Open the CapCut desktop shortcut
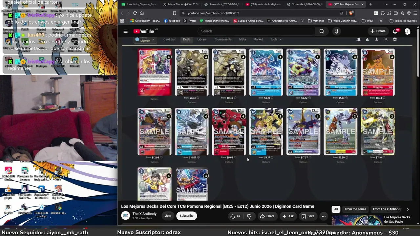This screenshot has height=236, width=420. point(8,209)
